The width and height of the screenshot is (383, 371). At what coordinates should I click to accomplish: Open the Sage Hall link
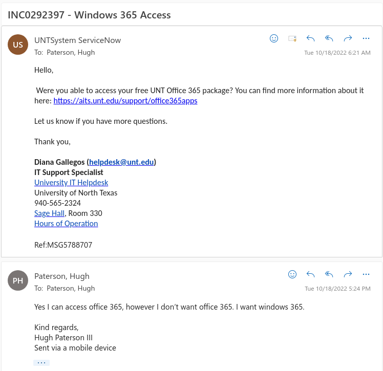[x=49, y=213]
